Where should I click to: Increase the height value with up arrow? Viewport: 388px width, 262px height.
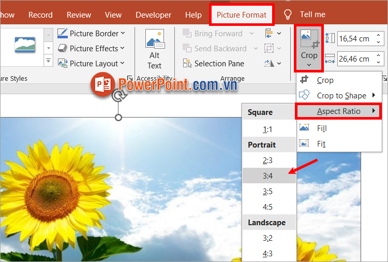click(x=378, y=35)
